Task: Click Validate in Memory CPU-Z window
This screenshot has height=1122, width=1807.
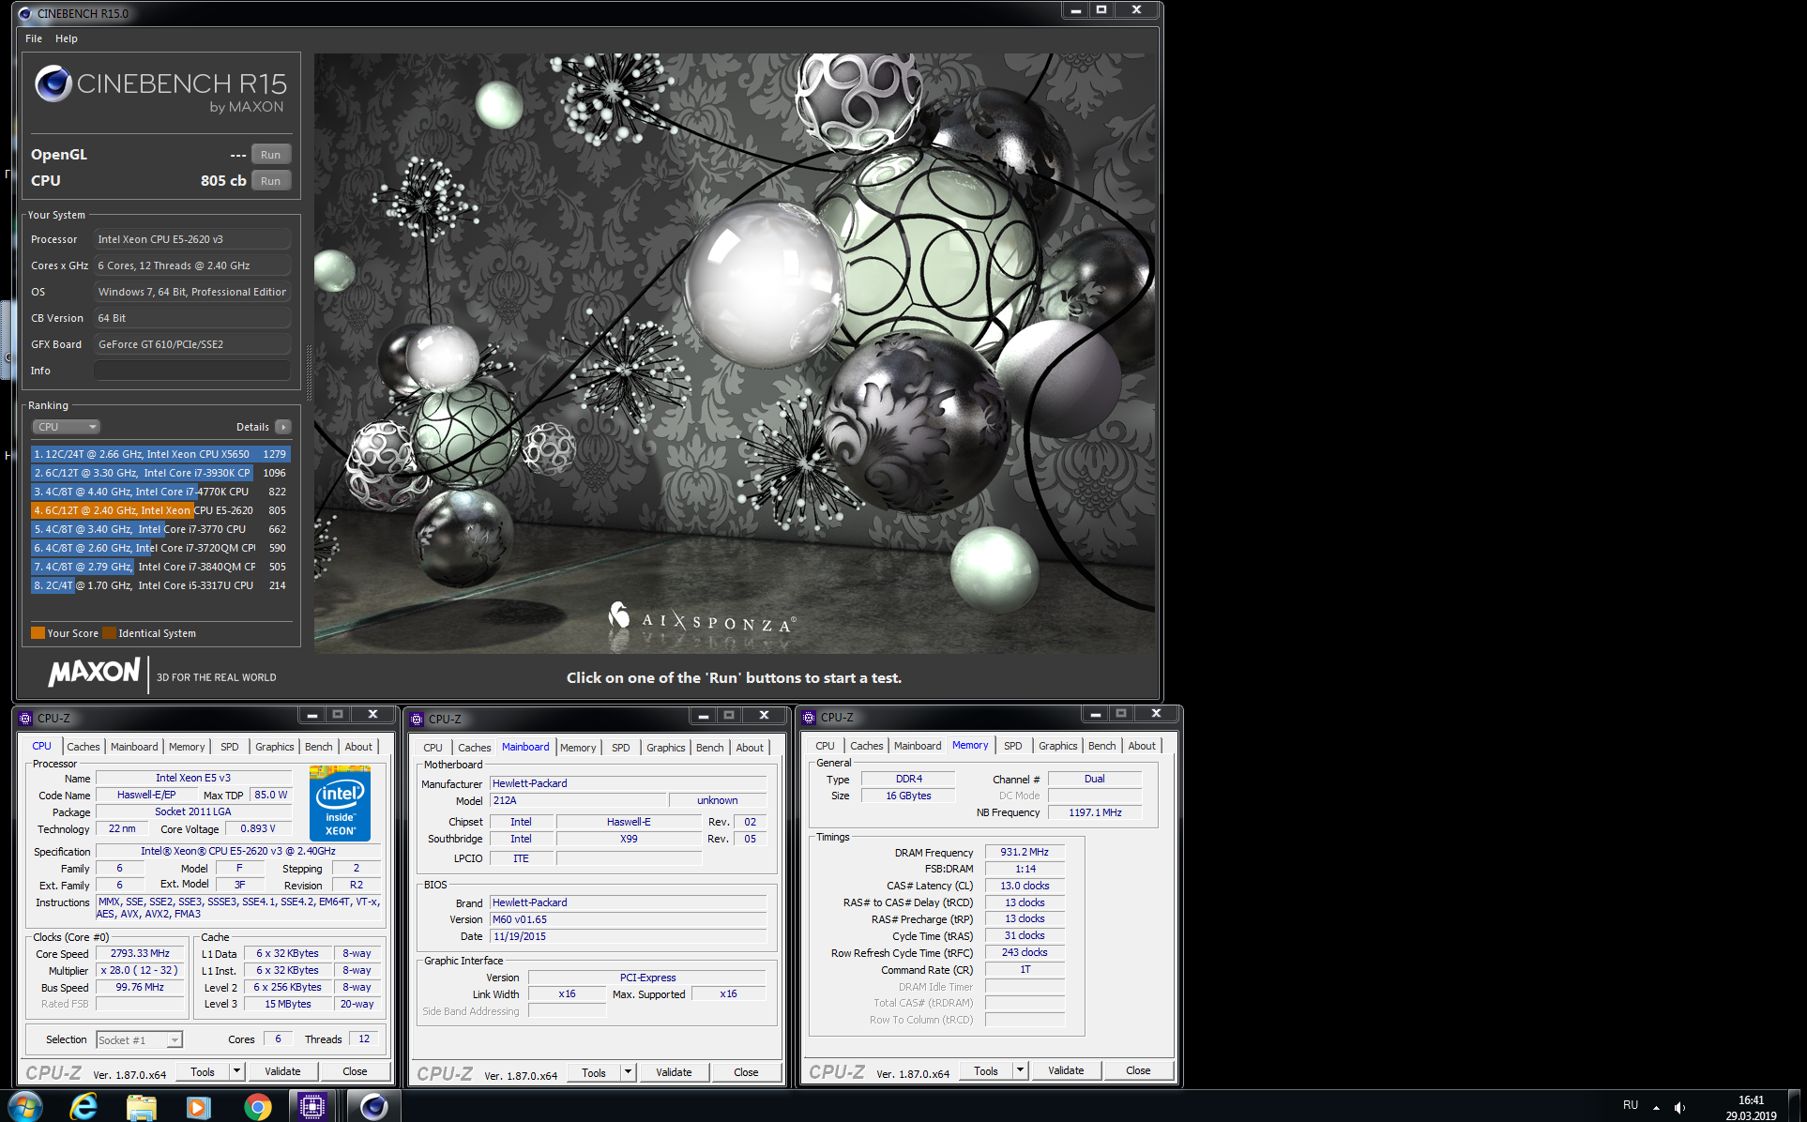Action: click(1066, 1070)
